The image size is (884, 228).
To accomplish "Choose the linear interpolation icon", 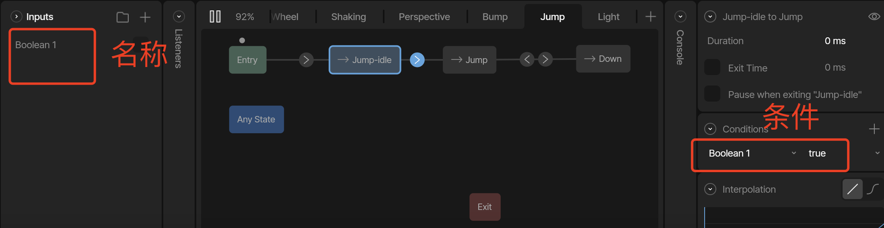I will tap(852, 189).
